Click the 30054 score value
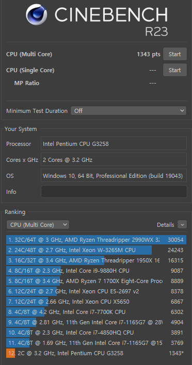 click(175, 240)
